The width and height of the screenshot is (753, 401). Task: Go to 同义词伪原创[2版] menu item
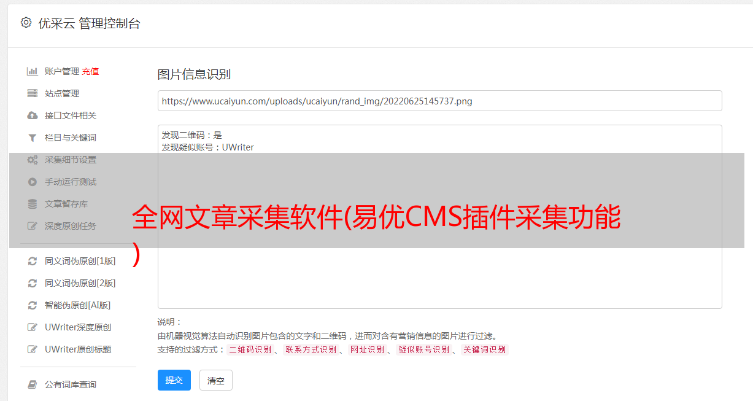[x=80, y=283]
